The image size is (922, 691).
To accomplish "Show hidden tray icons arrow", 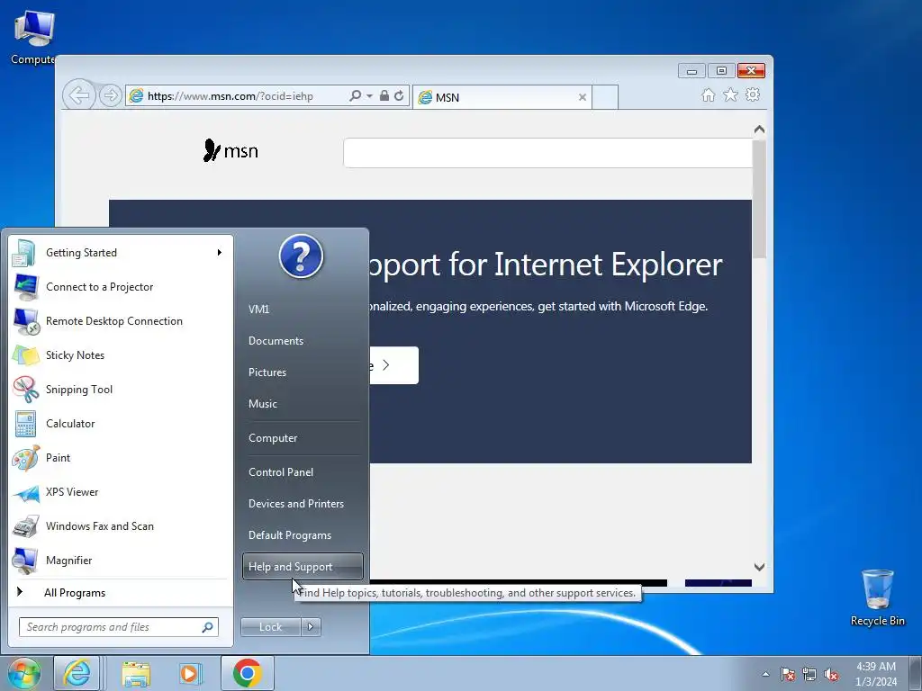I will tap(765, 674).
